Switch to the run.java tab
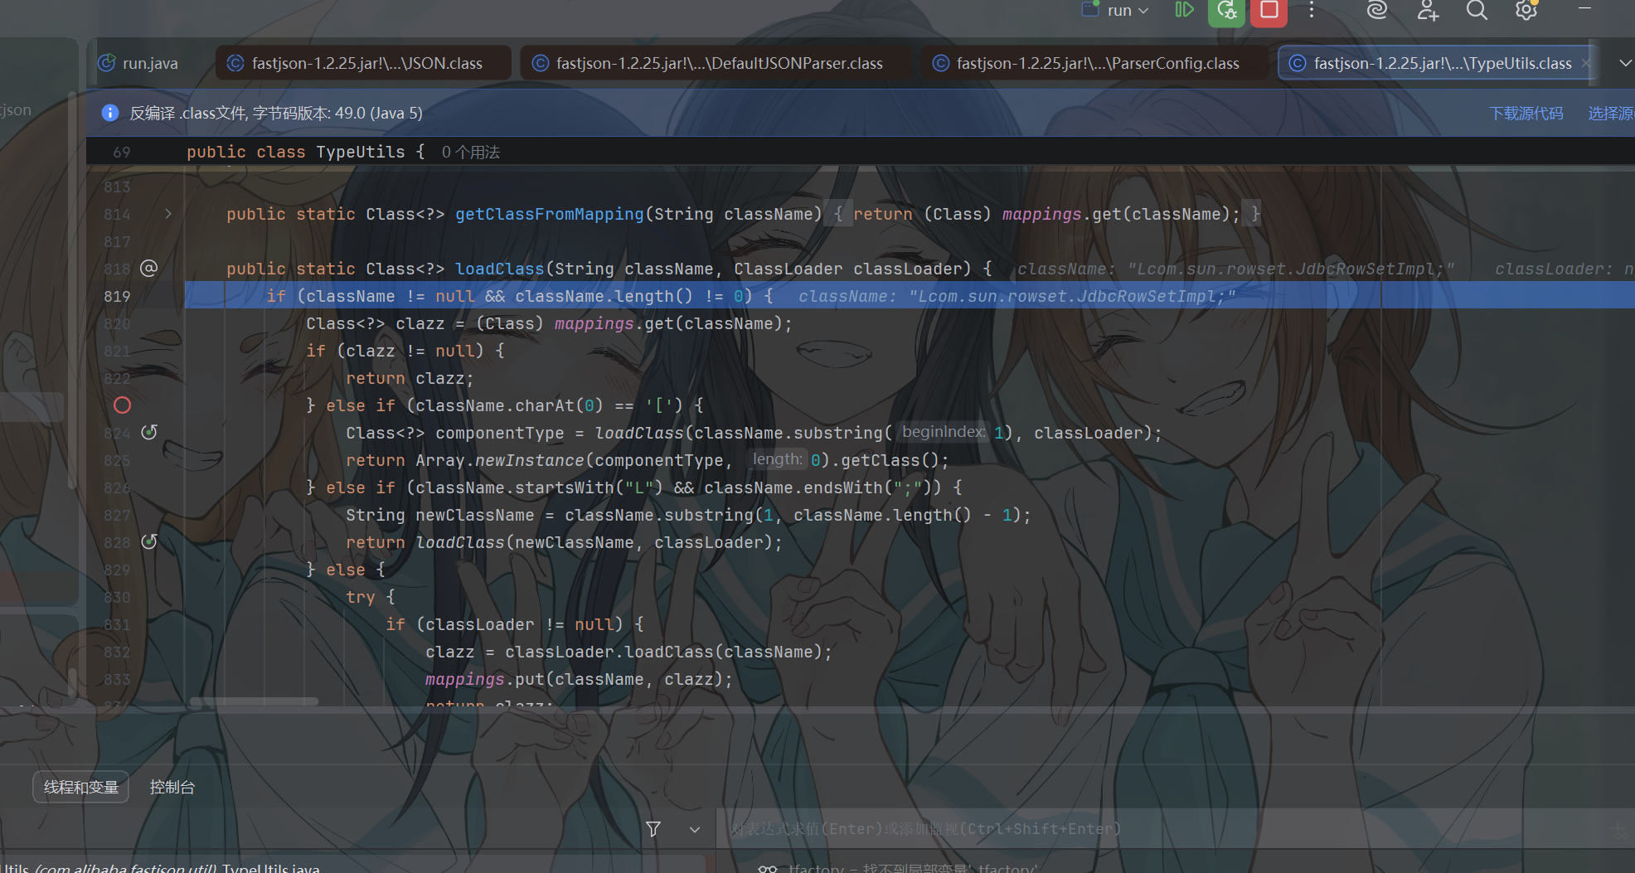The image size is (1635, 873). point(138,63)
